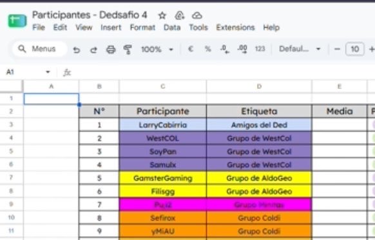Select row 10 header
375x240 pixels.
[x=11, y=217]
